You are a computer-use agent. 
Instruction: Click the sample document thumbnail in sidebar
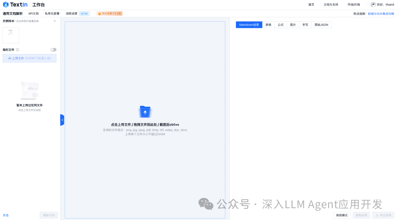tap(11, 35)
